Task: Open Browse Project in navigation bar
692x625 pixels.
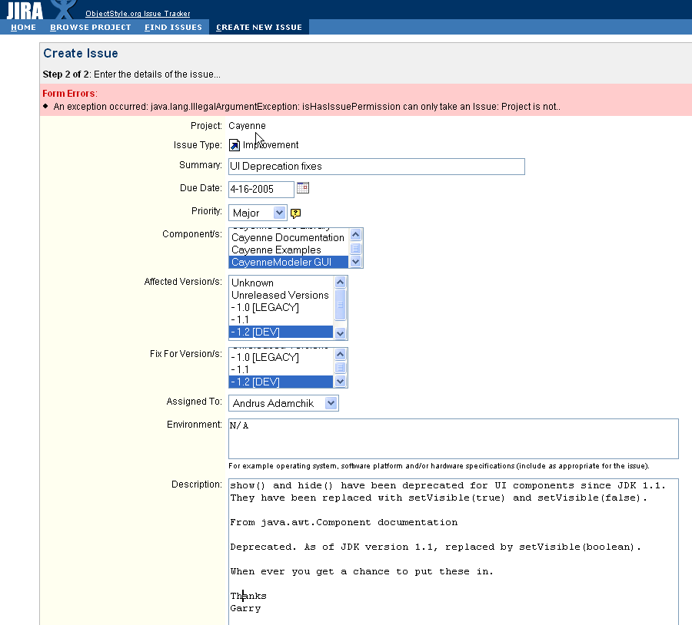Action: tap(91, 28)
